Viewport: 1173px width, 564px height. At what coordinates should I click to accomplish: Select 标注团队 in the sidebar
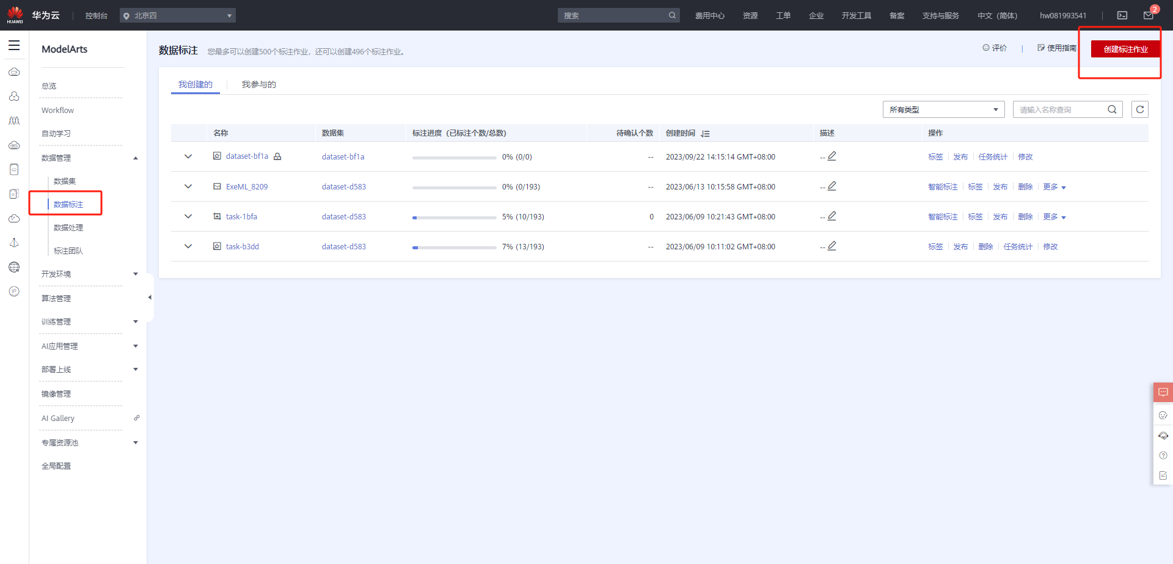click(68, 251)
